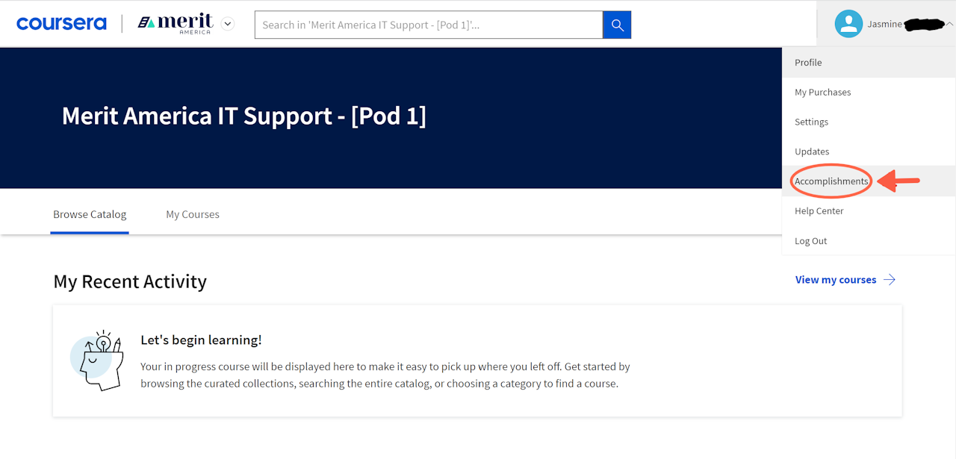
Task: Click the Coursera logo
Action: click(61, 24)
